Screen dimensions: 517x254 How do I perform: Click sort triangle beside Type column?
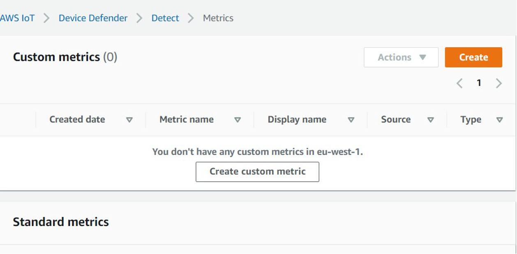point(499,120)
